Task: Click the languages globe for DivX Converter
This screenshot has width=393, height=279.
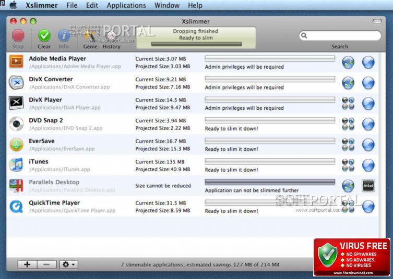Action: pyautogui.click(x=348, y=83)
